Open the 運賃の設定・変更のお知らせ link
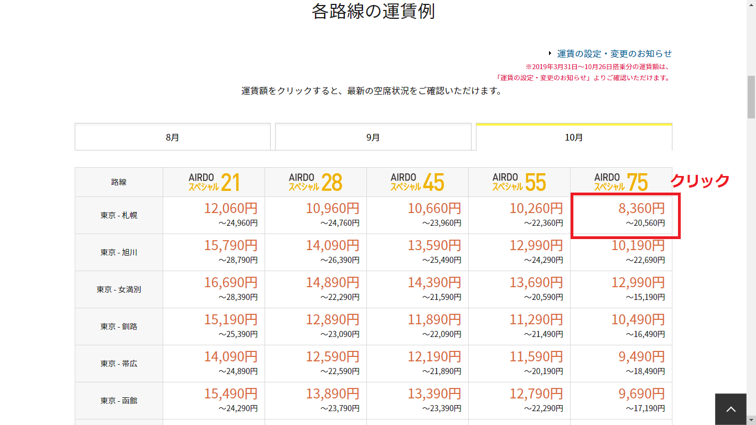756x425 pixels. click(614, 54)
